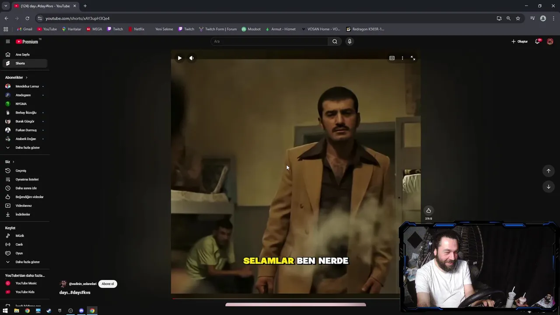Open Berkay İkizoğlu subscription channel
560x315 pixels.
pos(24,112)
